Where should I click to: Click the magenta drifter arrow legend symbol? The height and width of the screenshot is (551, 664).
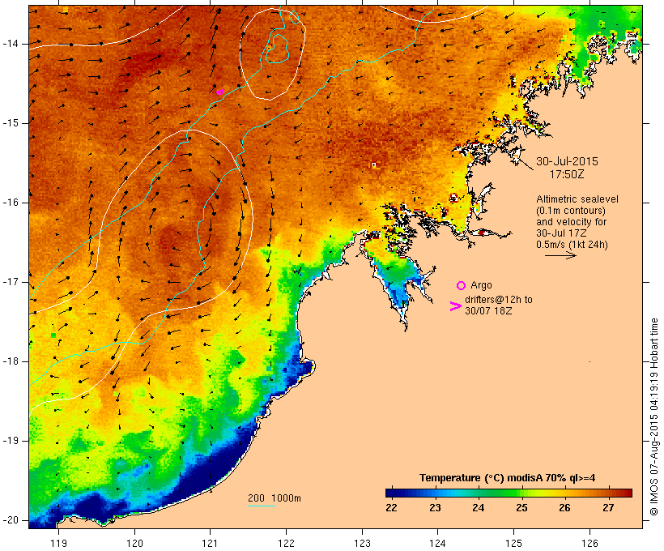(x=455, y=306)
